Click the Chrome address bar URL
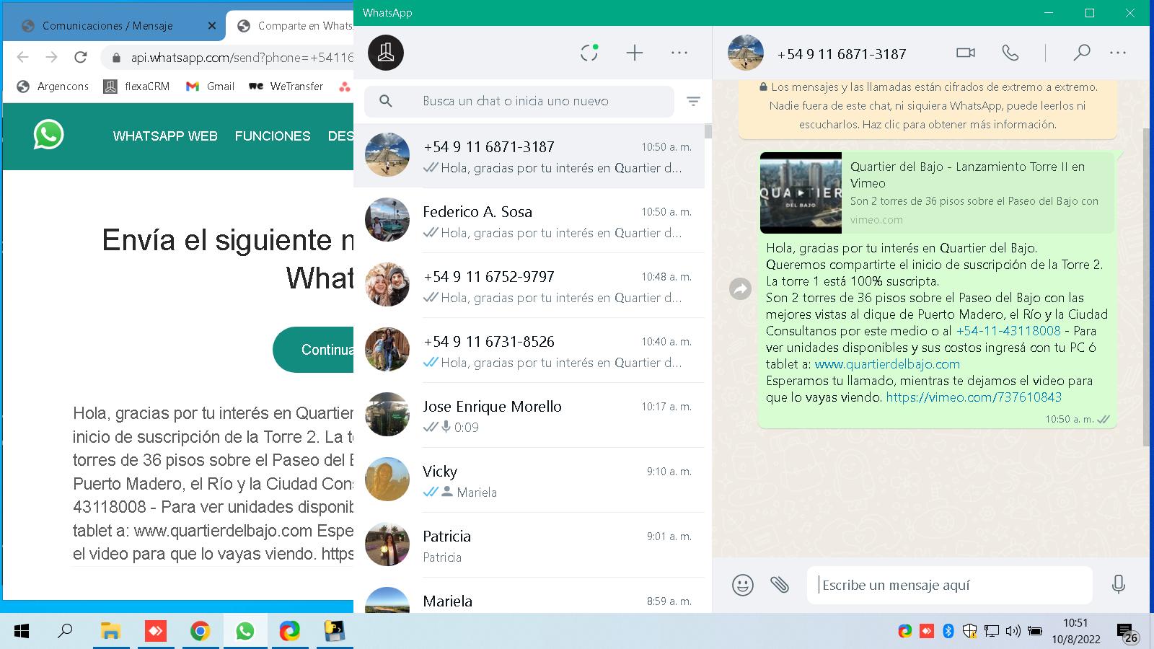1154x649 pixels. [x=242, y=58]
